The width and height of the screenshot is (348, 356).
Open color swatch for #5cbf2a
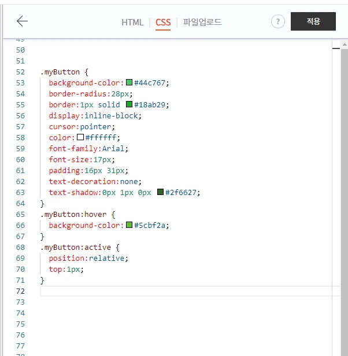(129, 225)
